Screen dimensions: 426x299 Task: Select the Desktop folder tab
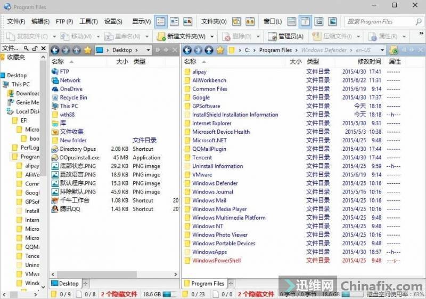(x=65, y=284)
